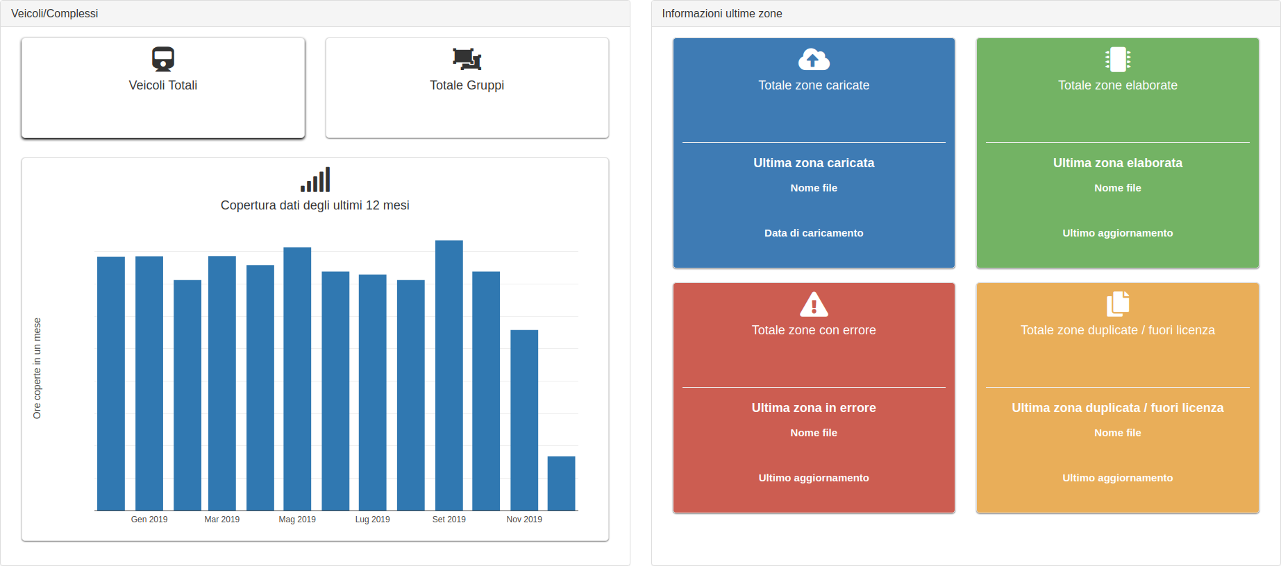Click the group icon above Totale Gruppi

pyautogui.click(x=467, y=59)
